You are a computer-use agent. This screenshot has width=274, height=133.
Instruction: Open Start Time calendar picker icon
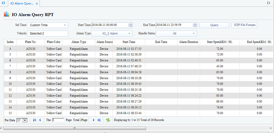pyautogui.click(x=130, y=25)
